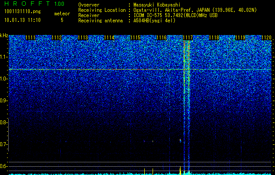The image size is (275, 175).
Task: Click the ICOM IC-575 receiver text
Action: click(175, 15)
